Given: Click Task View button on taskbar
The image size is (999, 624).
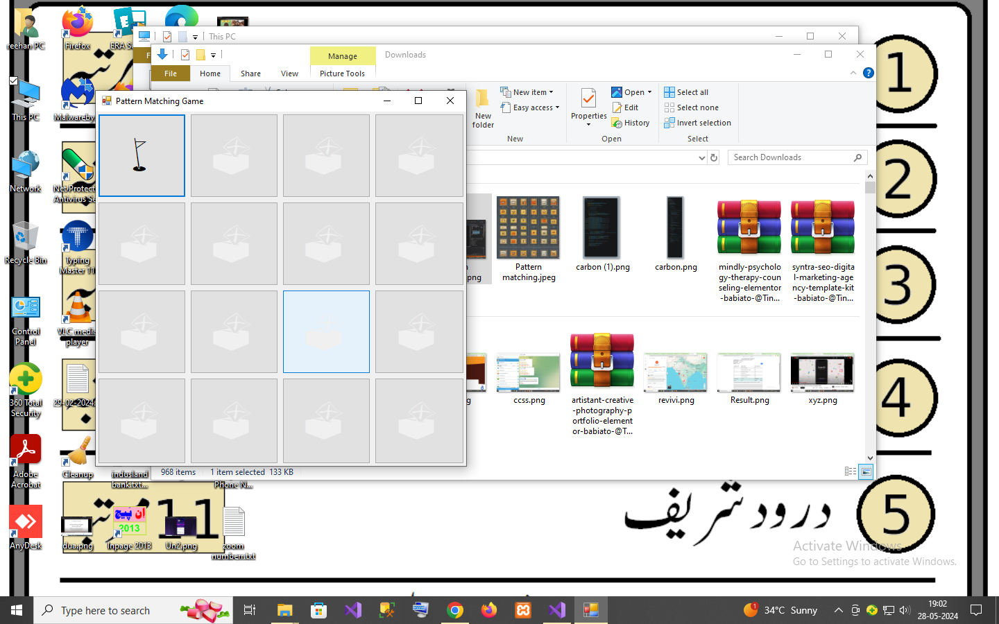Looking at the screenshot, I should (x=250, y=610).
